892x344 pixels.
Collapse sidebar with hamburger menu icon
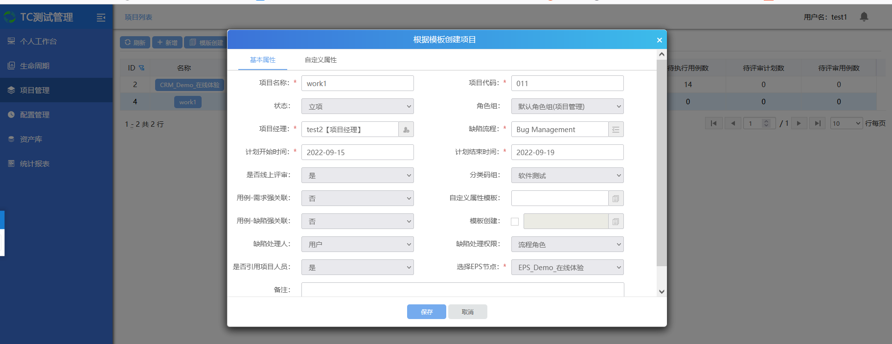pyautogui.click(x=101, y=18)
